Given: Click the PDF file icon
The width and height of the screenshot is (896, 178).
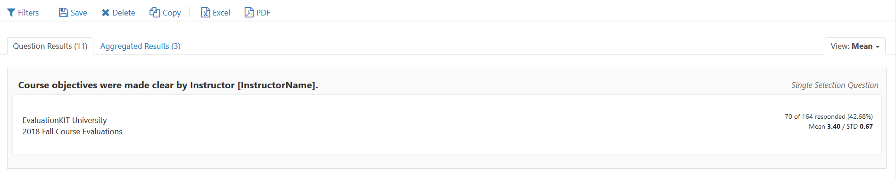Looking at the screenshot, I should (x=249, y=12).
